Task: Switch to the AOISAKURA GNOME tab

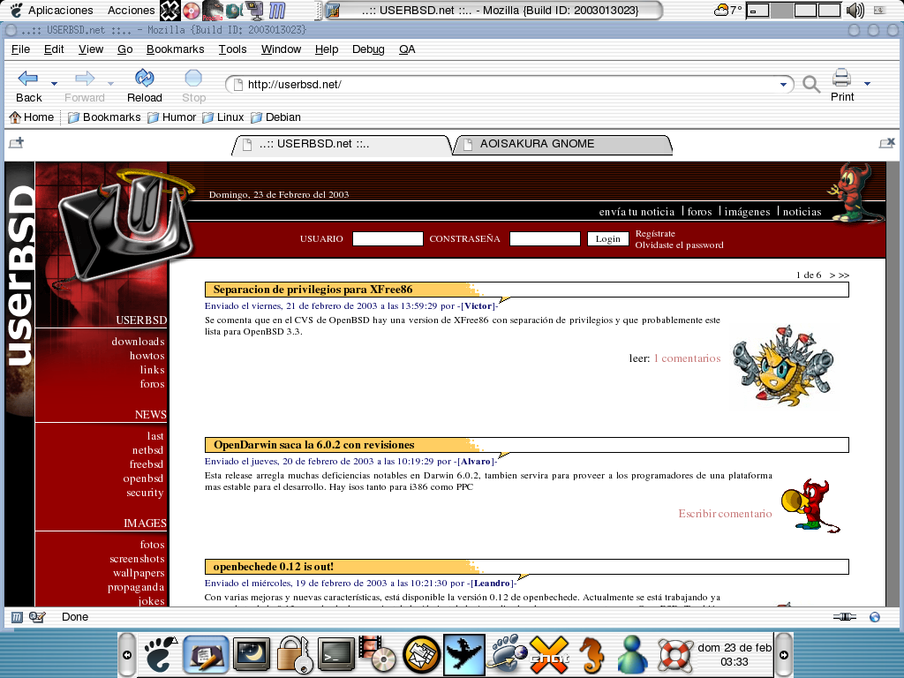Action: (562, 144)
